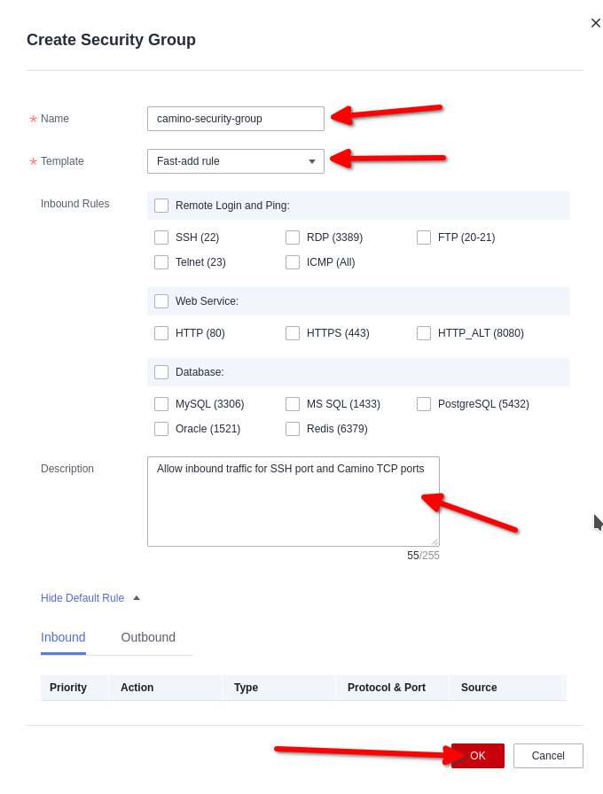
Task: Collapse the Hide Default Rule caret
Action: pos(137,598)
